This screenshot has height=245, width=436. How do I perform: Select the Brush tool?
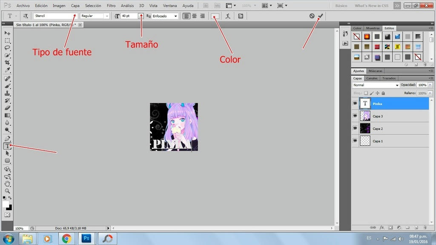tap(7, 86)
